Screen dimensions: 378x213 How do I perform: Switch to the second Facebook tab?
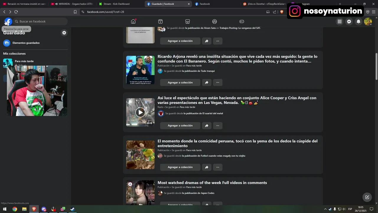pos(217,4)
